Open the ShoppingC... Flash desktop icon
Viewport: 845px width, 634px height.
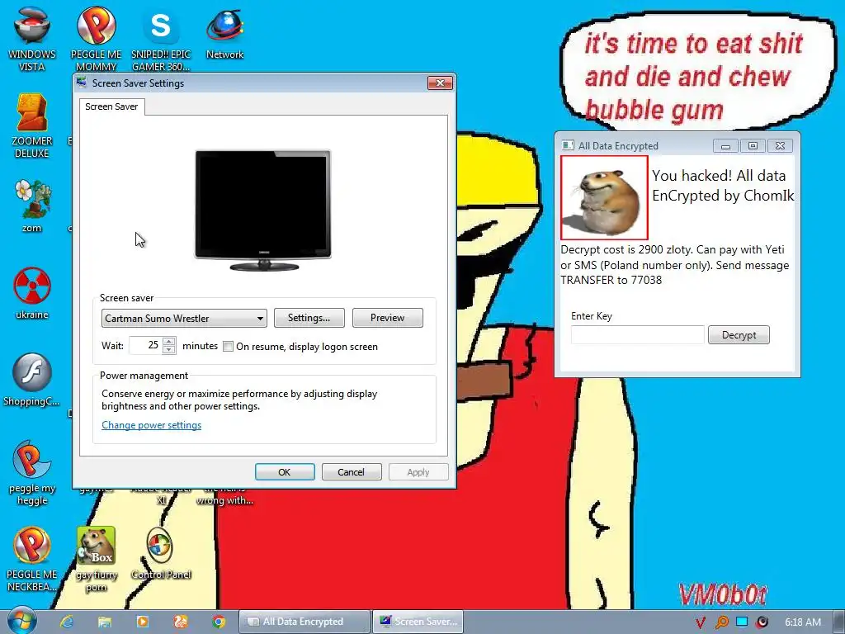[x=32, y=380]
